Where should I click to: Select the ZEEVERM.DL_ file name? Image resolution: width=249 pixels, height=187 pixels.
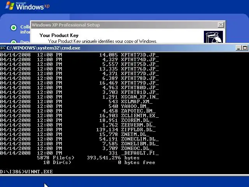tap(139, 125)
